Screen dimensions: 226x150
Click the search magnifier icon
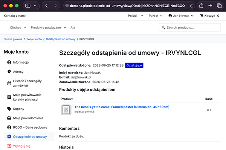click(x=163, y=27)
